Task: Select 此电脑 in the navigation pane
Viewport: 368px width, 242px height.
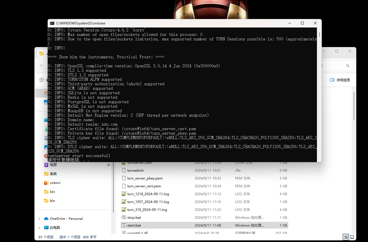Action: 55,228
